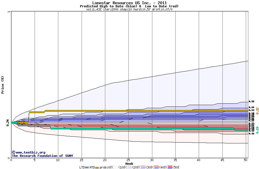The height and width of the screenshot is (169, 259).
Task: Click the black 0.34 price label
Action: coord(251,107)
